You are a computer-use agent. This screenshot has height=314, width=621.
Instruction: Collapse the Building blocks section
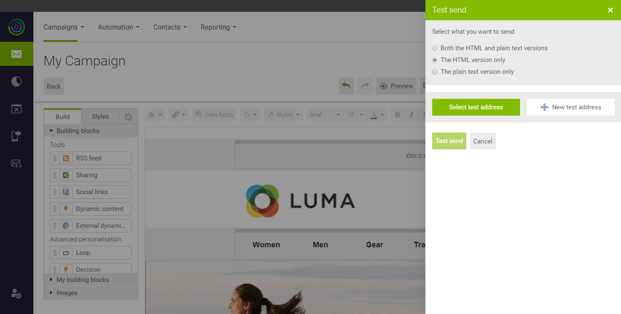coord(91,131)
